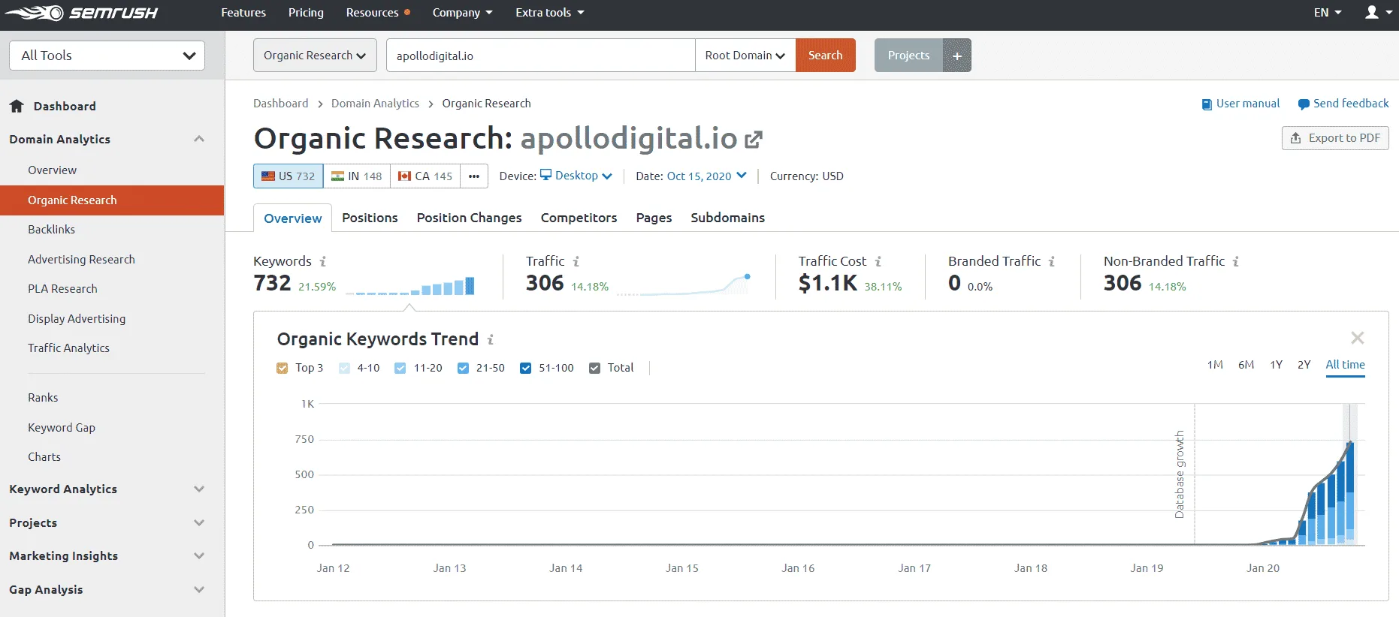
Task: Click info icon next to Keywords metric
Action: click(323, 261)
